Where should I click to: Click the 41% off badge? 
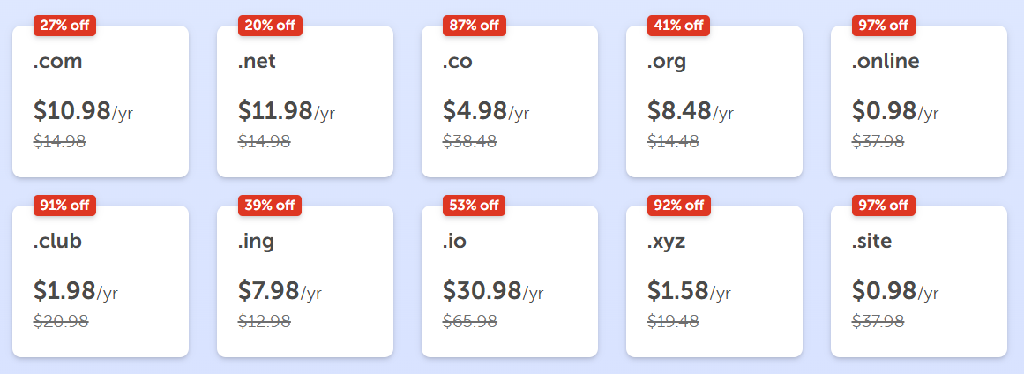click(x=678, y=26)
